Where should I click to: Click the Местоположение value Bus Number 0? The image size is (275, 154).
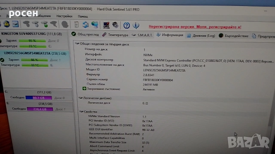174,65
